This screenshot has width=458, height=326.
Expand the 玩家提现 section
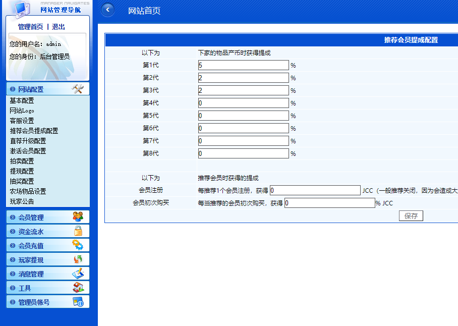pos(31,260)
